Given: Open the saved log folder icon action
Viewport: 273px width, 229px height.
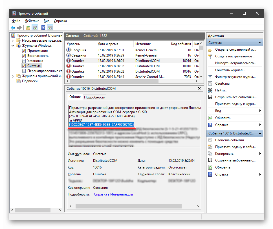Looking at the screenshot, I should (x=210, y=50).
